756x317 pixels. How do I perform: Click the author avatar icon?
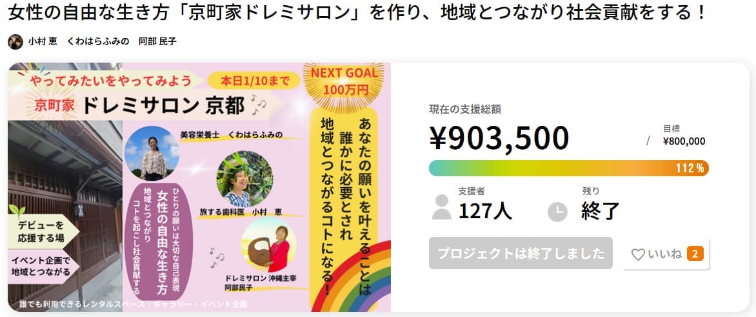click(15, 42)
